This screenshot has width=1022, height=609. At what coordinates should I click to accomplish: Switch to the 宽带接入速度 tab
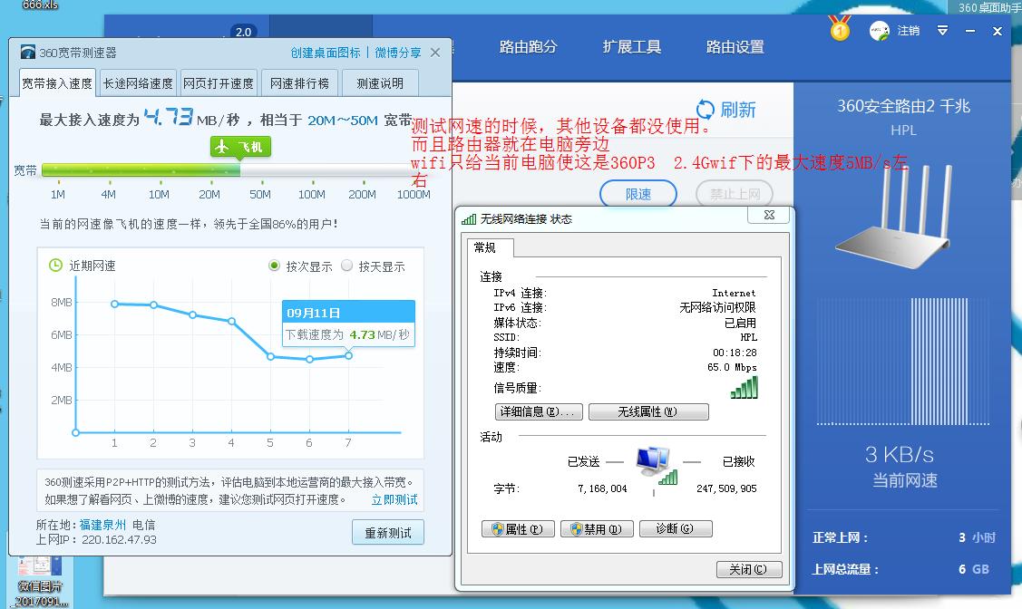(57, 83)
